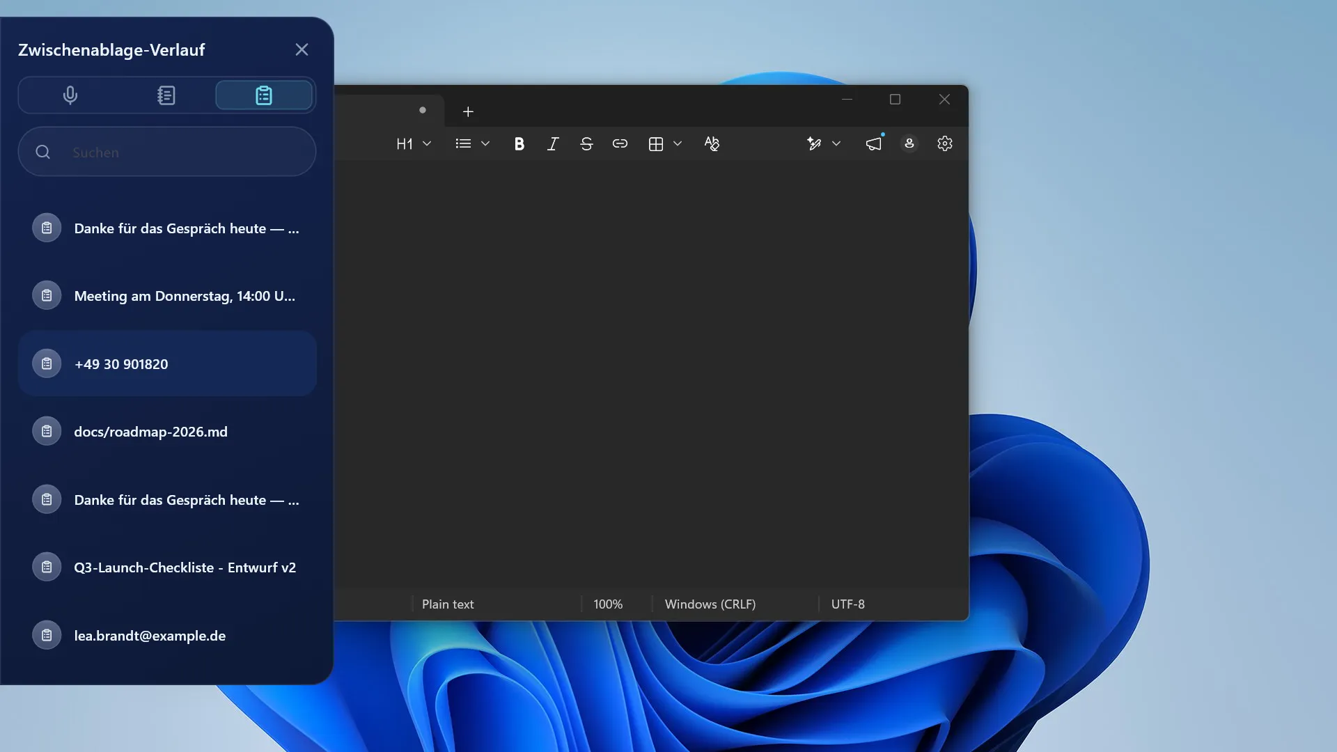
Task: Toggle bold formatting
Action: pos(519,143)
